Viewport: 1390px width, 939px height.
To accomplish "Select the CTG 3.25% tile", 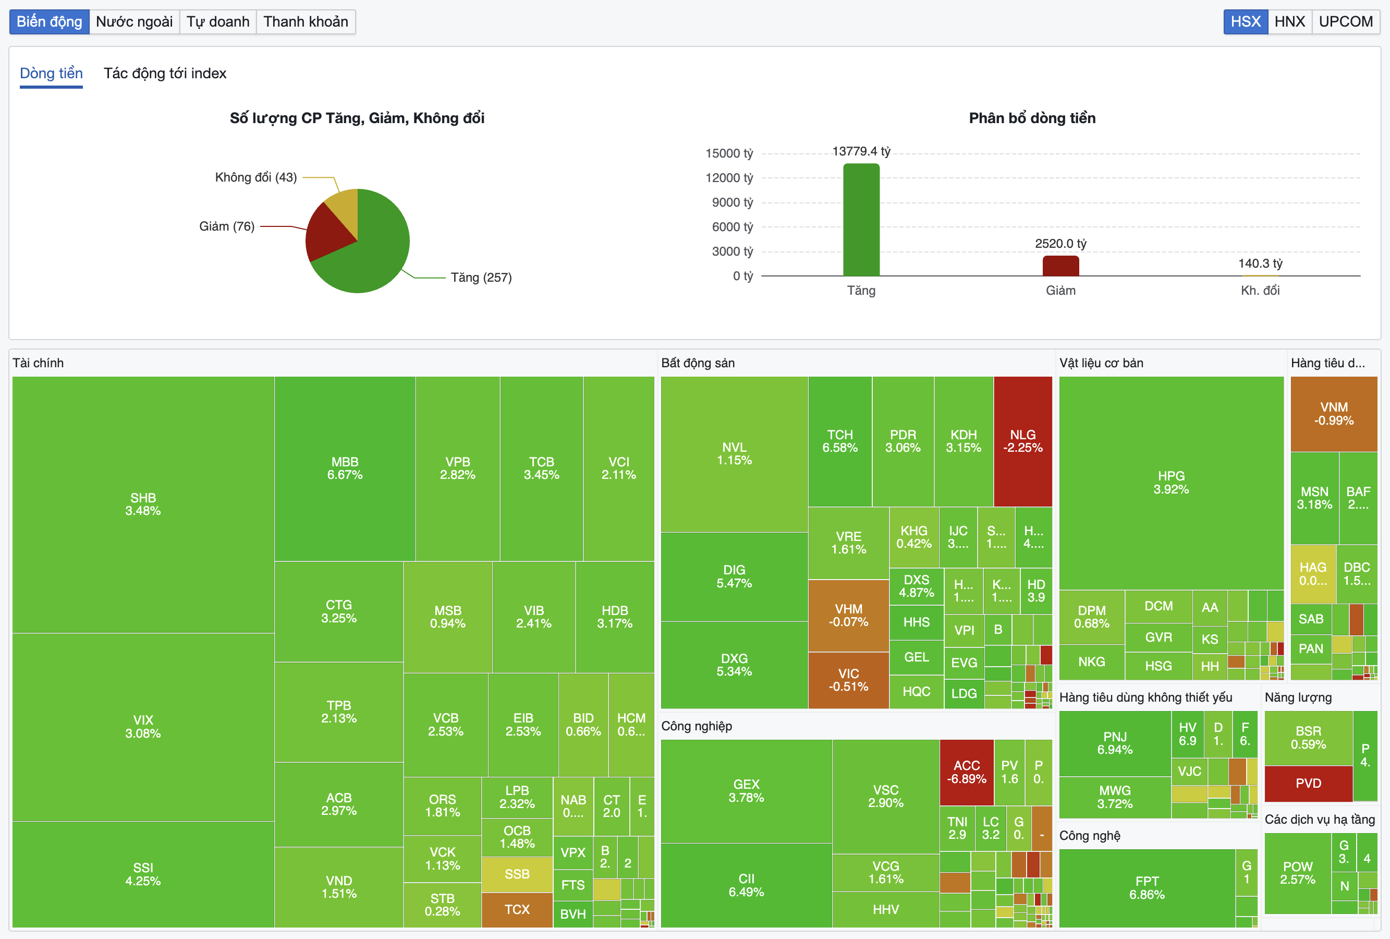I will click(339, 611).
